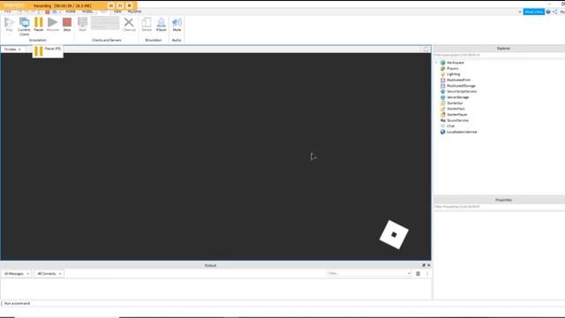565x318 pixels.
Task: Select StarterPack in Explorer
Action: click(x=456, y=109)
